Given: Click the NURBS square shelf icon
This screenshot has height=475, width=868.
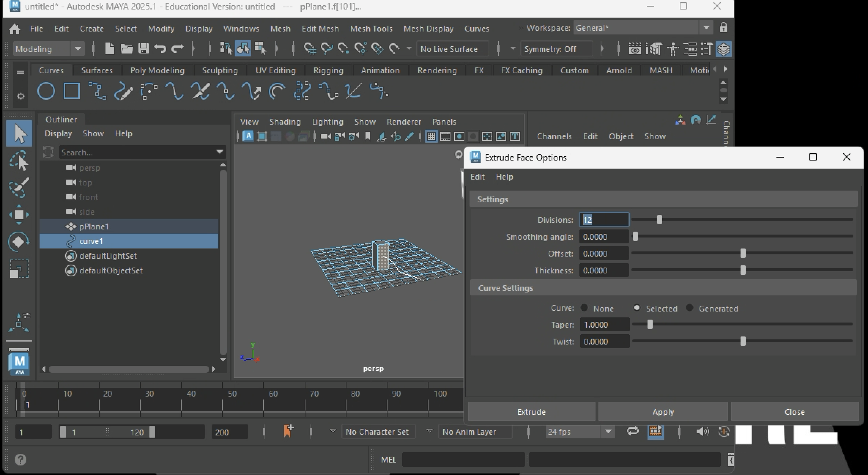Looking at the screenshot, I should pos(72,91).
